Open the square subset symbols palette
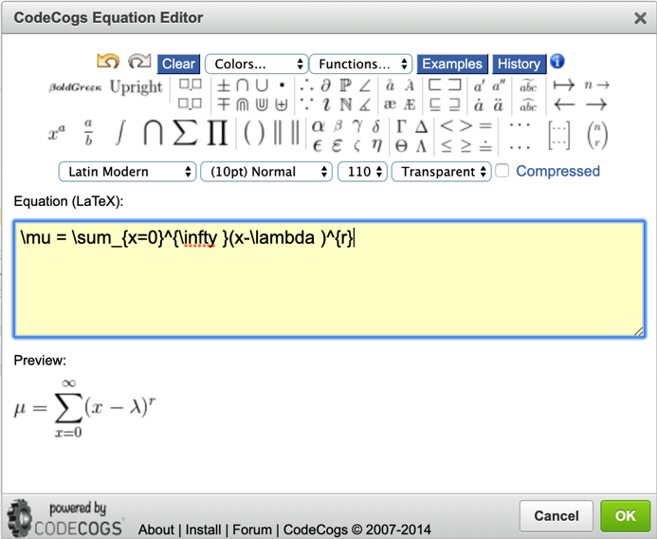657x539 pixels. 444,95
